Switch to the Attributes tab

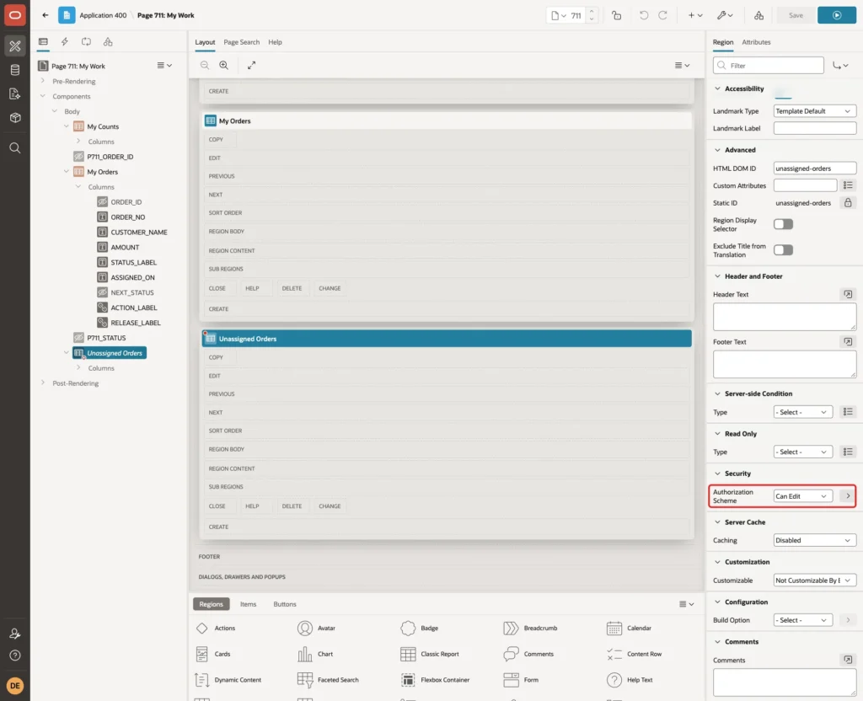tap(756, 42)
